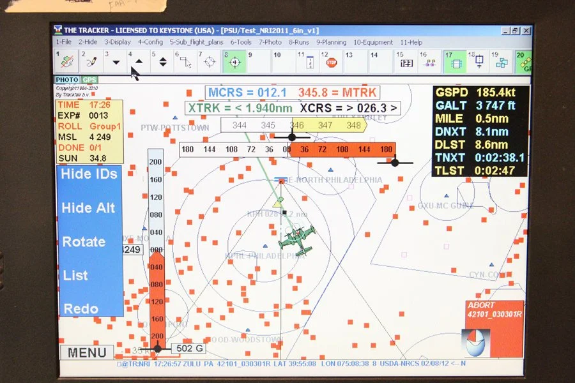The image size is (575, 383).
Task: Open the 11-Help menu
Action: point(411,42)
